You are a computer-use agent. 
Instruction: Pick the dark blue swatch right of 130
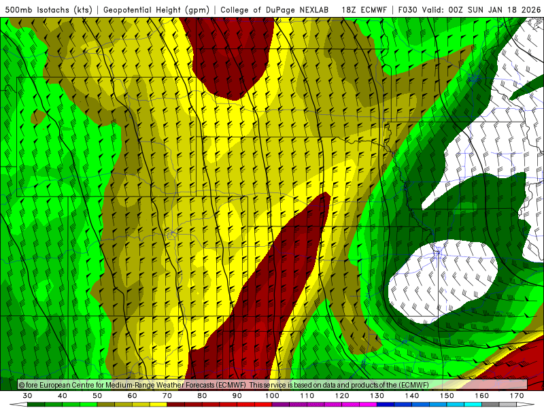click(x=386, y=405)
